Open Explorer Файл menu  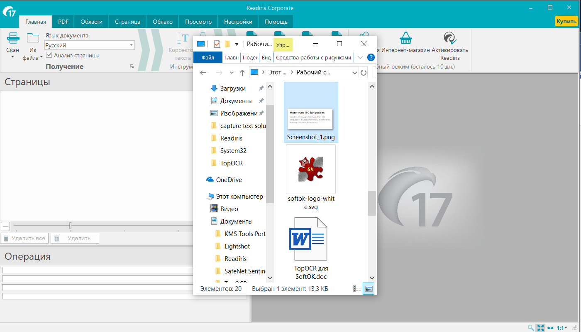click(x=208, y=58)
